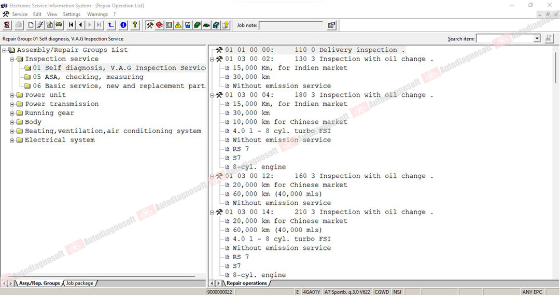
Task: Expand the Running gear folder
Action: tap(12, 113)
